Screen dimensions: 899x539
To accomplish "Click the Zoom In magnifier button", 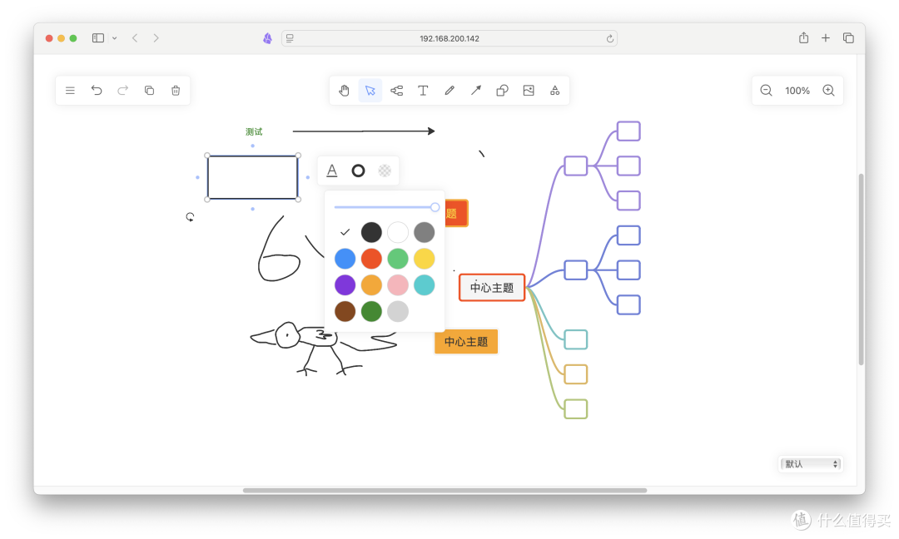I will coord(828,90).
